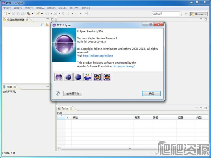Click the Java cup feature icon
The image size is (211, 158).
(x=87, y=77)
